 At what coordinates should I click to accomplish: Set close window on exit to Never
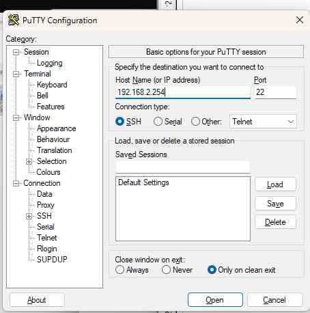click(x=166, y=270)
